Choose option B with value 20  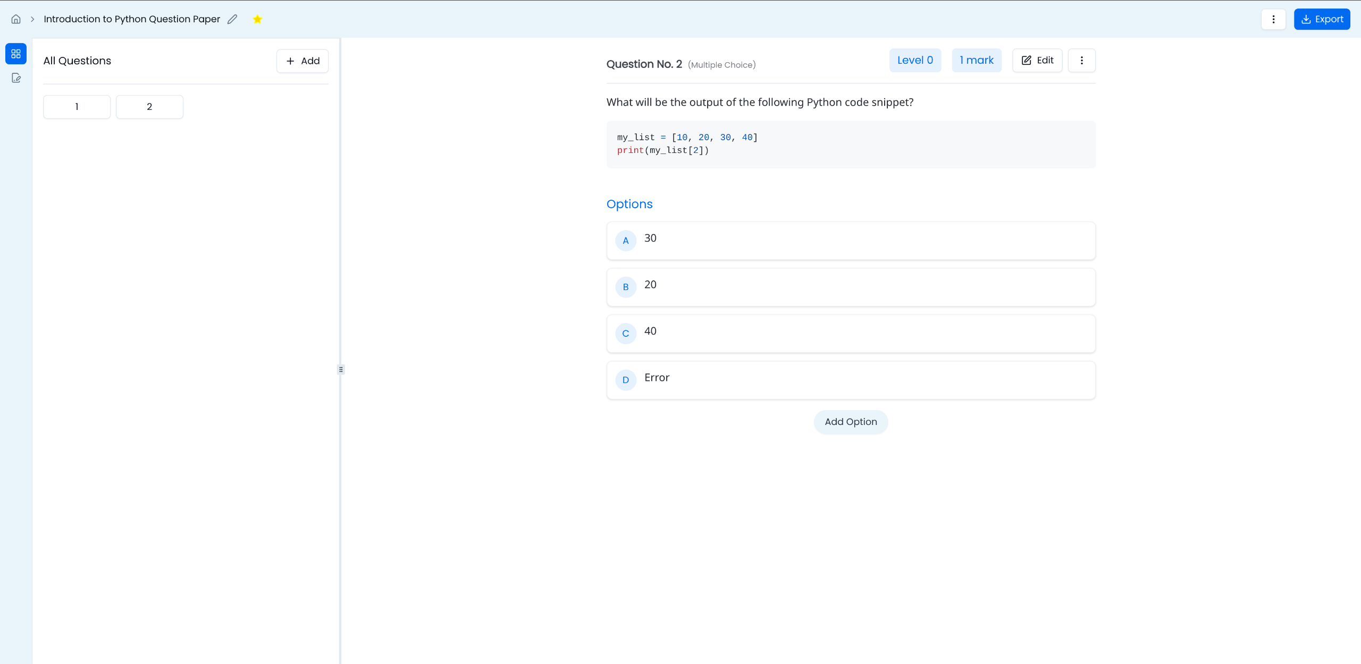851,287
